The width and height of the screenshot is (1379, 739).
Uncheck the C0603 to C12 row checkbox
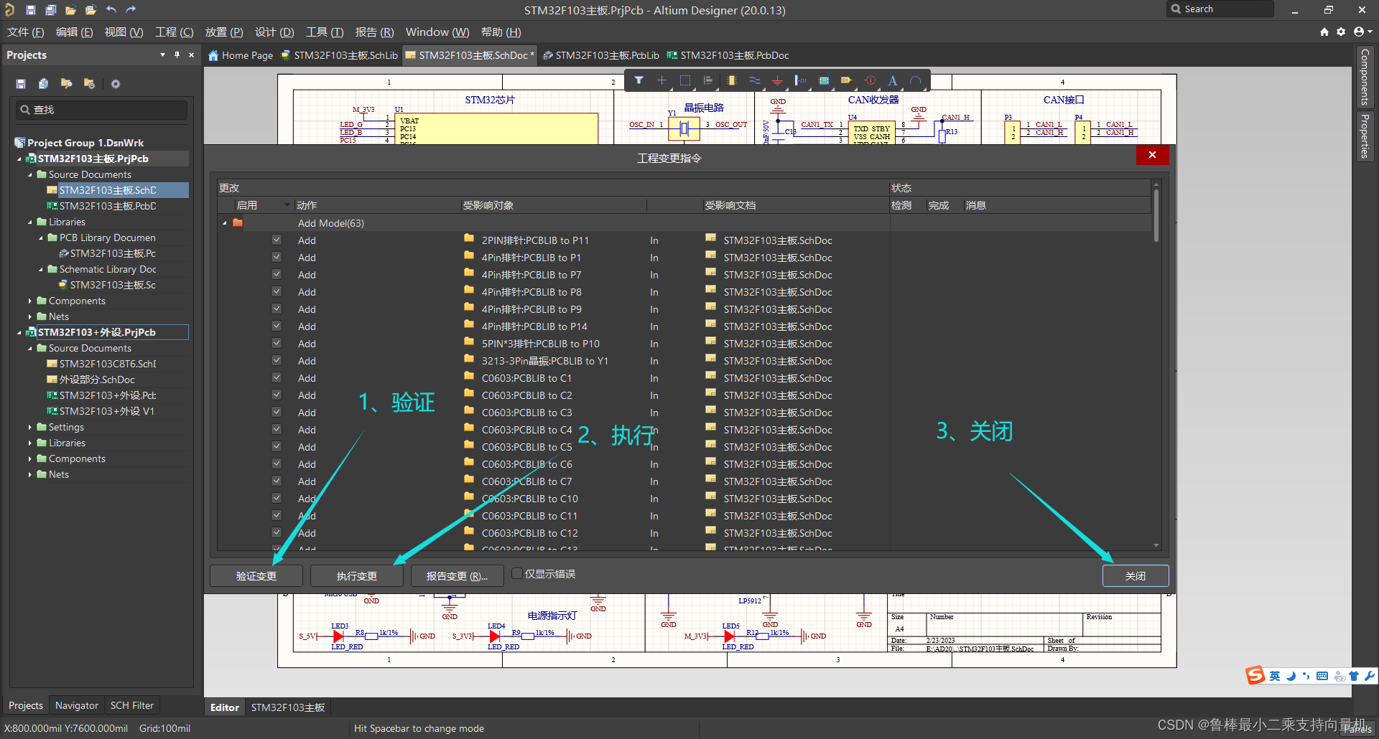click(x=277, y=532)
